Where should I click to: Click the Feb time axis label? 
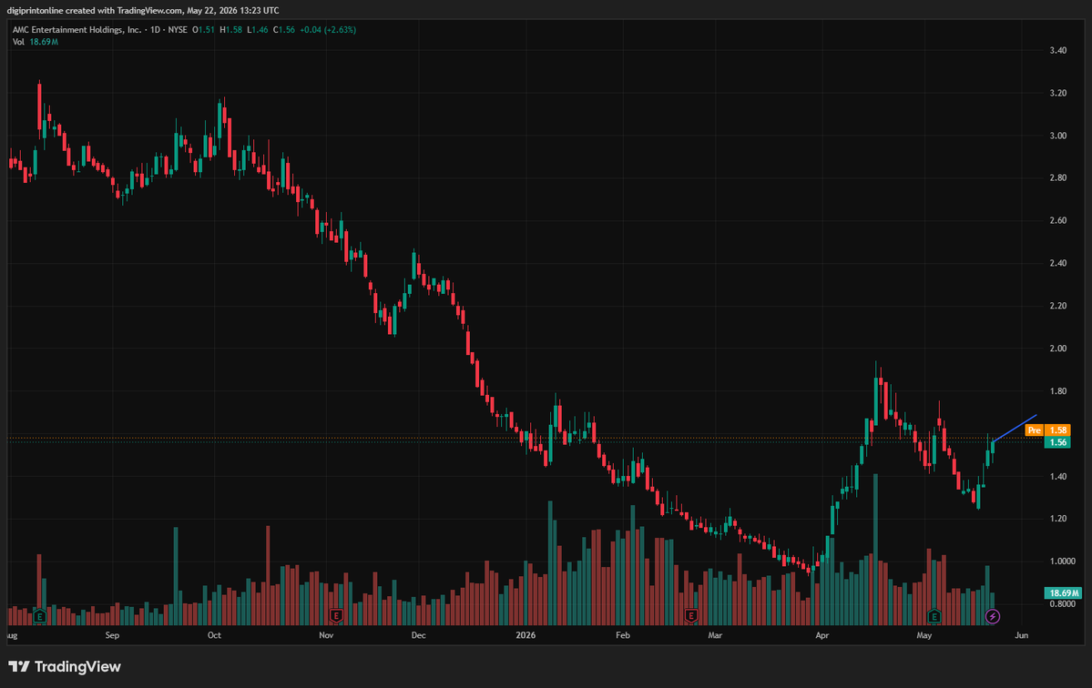point(623,635)
